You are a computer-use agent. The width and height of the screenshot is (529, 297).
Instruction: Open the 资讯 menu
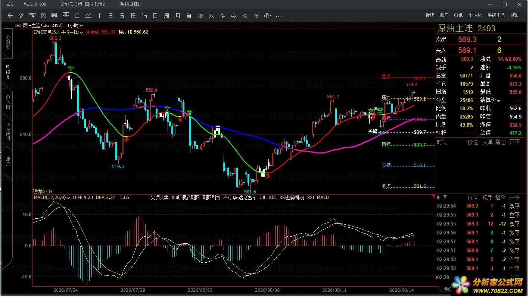click(x=458, y=15)
